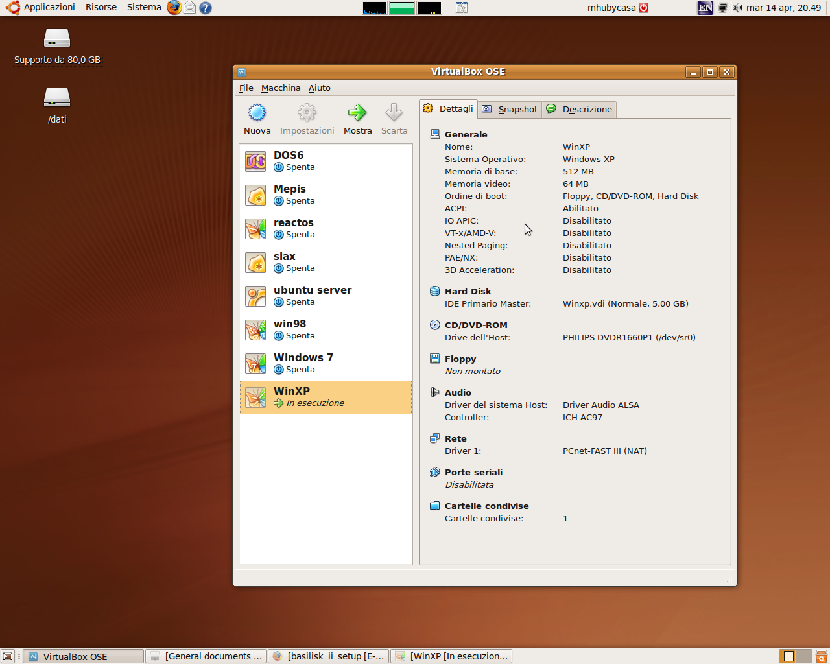Switch to the Dettagli tab
The image size is (830, 664).
click(x=449, y=109)
